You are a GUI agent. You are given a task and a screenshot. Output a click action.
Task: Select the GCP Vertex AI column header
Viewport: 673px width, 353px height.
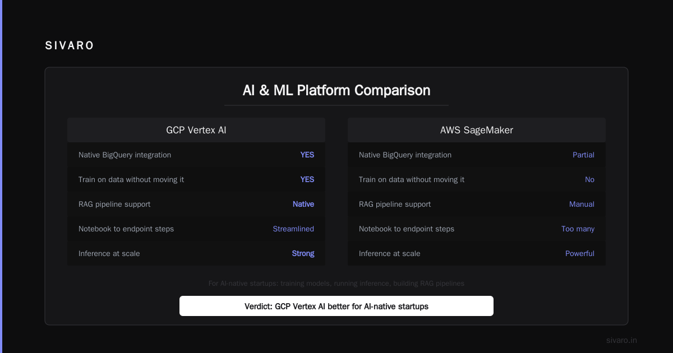(196, 130)
